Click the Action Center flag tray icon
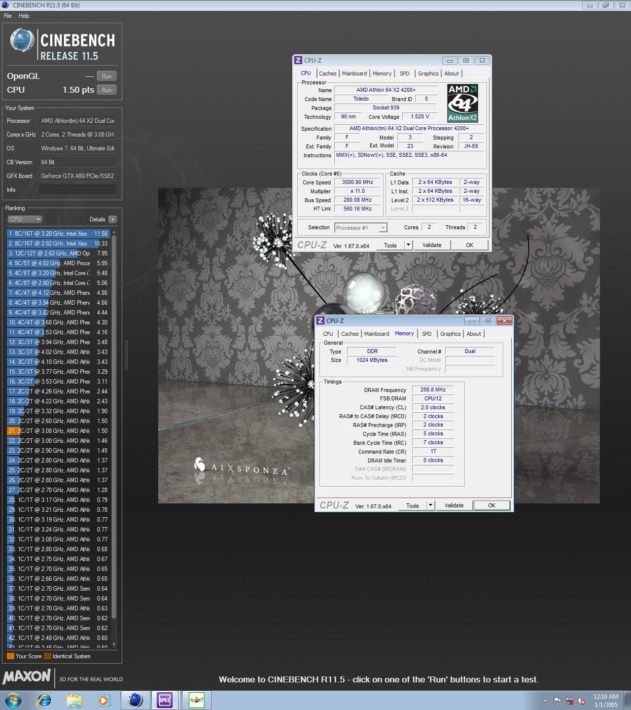The height and width of the screenshot is (710, 631). click(557, 701)
